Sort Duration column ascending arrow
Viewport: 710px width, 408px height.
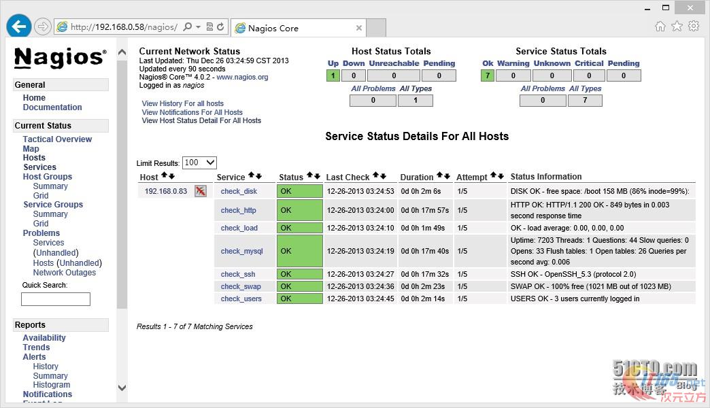(440, 175)
